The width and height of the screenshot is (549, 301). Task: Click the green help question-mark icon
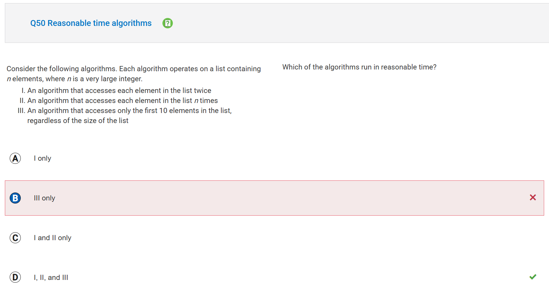click(x=168, y=23)
